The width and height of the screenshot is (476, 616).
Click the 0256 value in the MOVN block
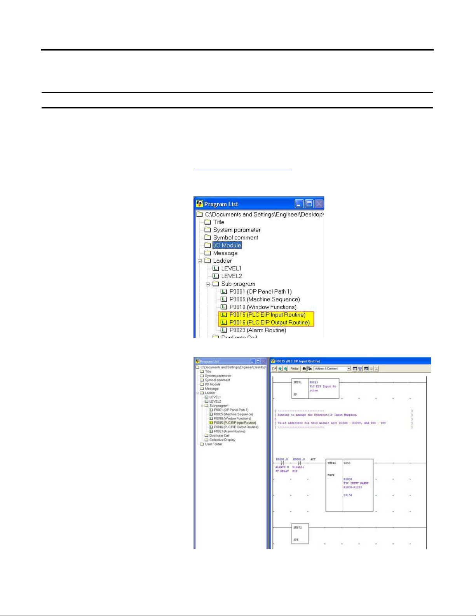[x=347, y=463]
